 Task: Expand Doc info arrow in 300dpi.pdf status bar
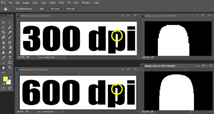click(64, 57)
